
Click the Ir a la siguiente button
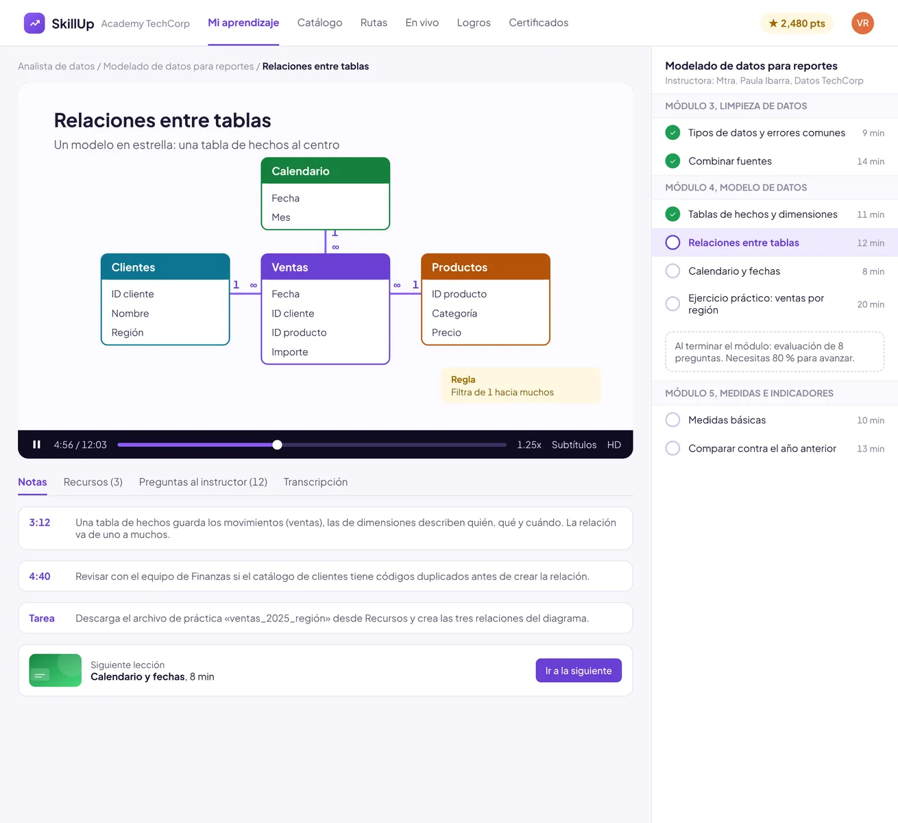point(579,670)
